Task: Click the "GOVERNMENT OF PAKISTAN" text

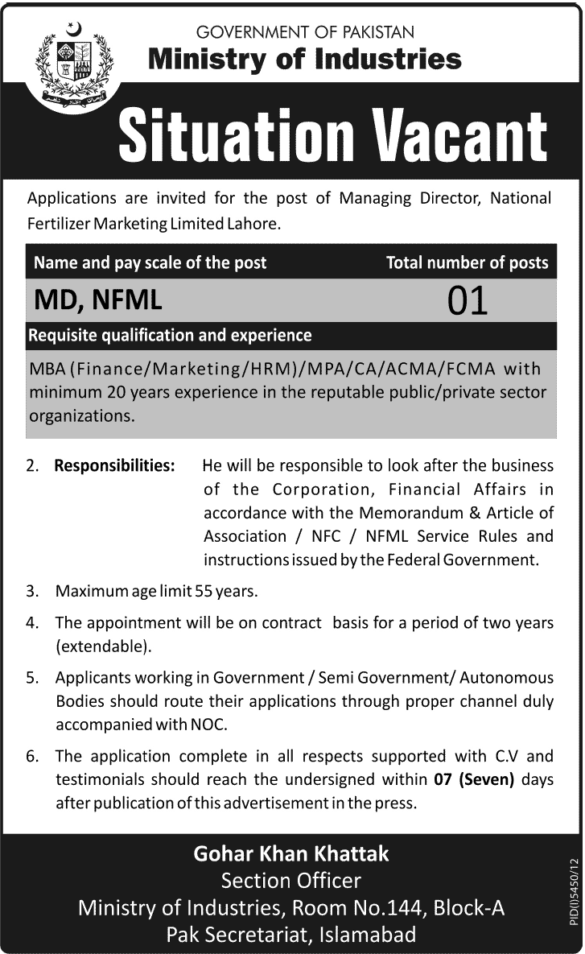Action: (306, 32)
